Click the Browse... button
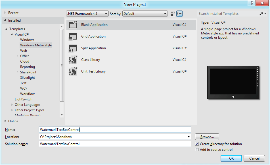 click(x=207, y=137)
